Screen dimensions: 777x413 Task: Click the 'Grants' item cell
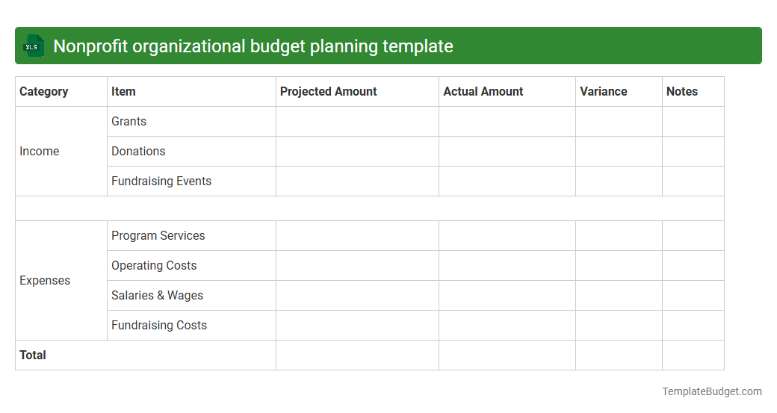(192, 121)
